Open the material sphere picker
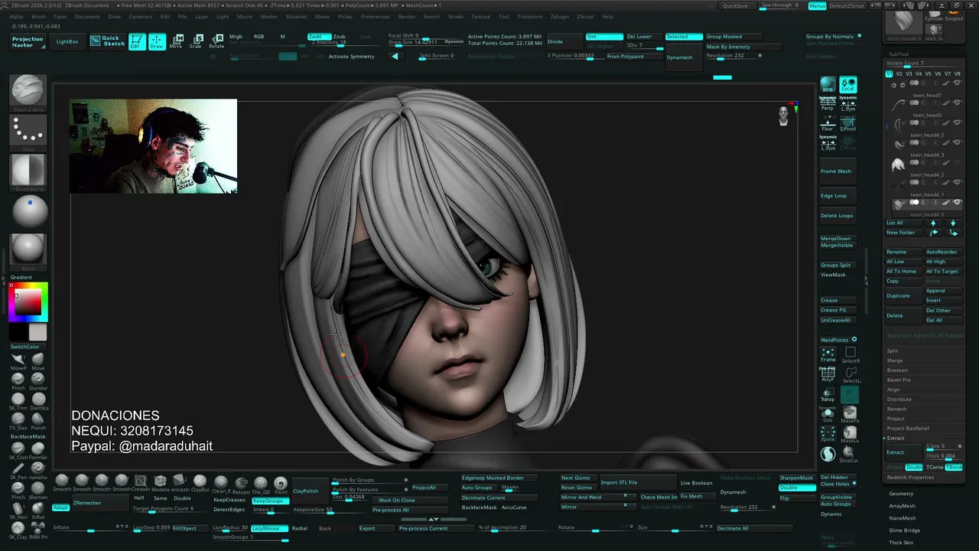This screenshot has width=979, height=551. point(28,210)
